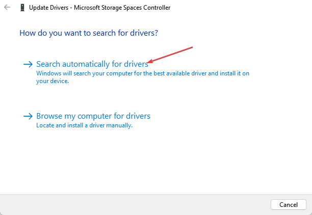
Task: Click the gray footer bar left of Cancel
Action: point(133,204)
